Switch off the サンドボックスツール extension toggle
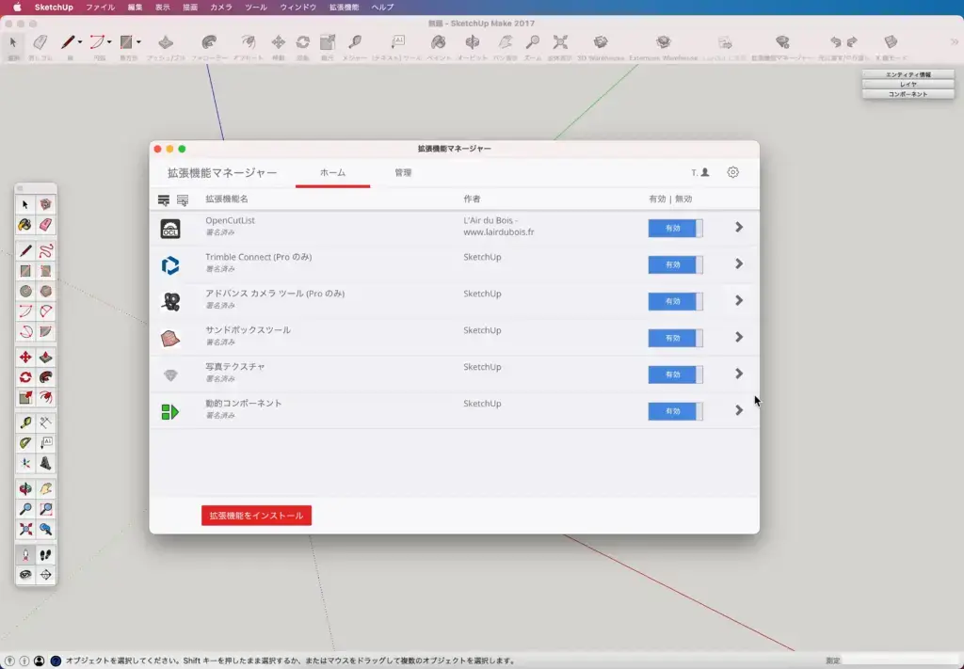 (675, 338)
